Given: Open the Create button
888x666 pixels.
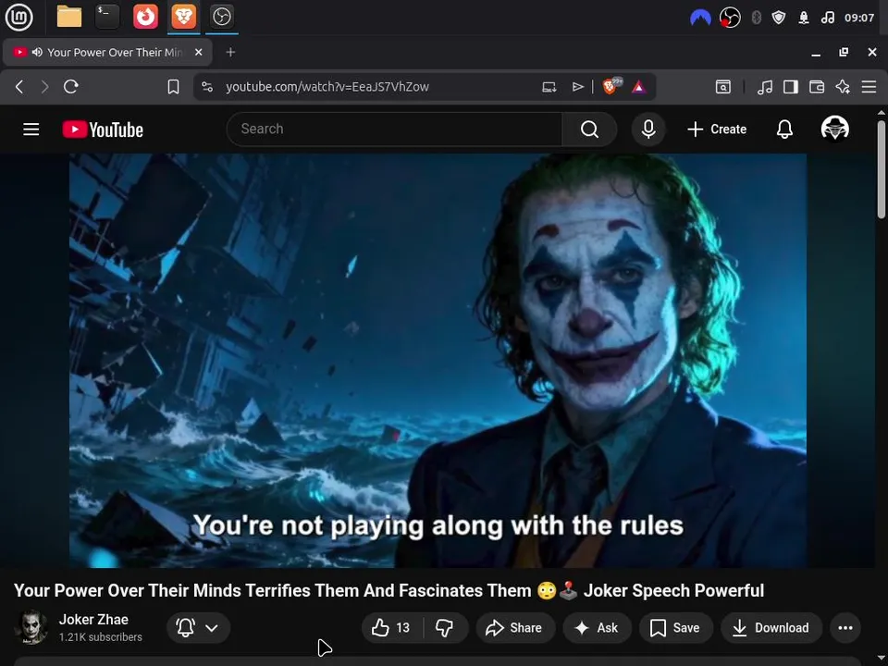Looking at the screenshot, I should coord(717,129).
